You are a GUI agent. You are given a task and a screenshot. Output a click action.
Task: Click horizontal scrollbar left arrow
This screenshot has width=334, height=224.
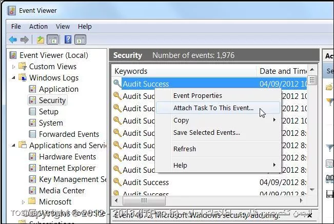(x=116, y=200)
